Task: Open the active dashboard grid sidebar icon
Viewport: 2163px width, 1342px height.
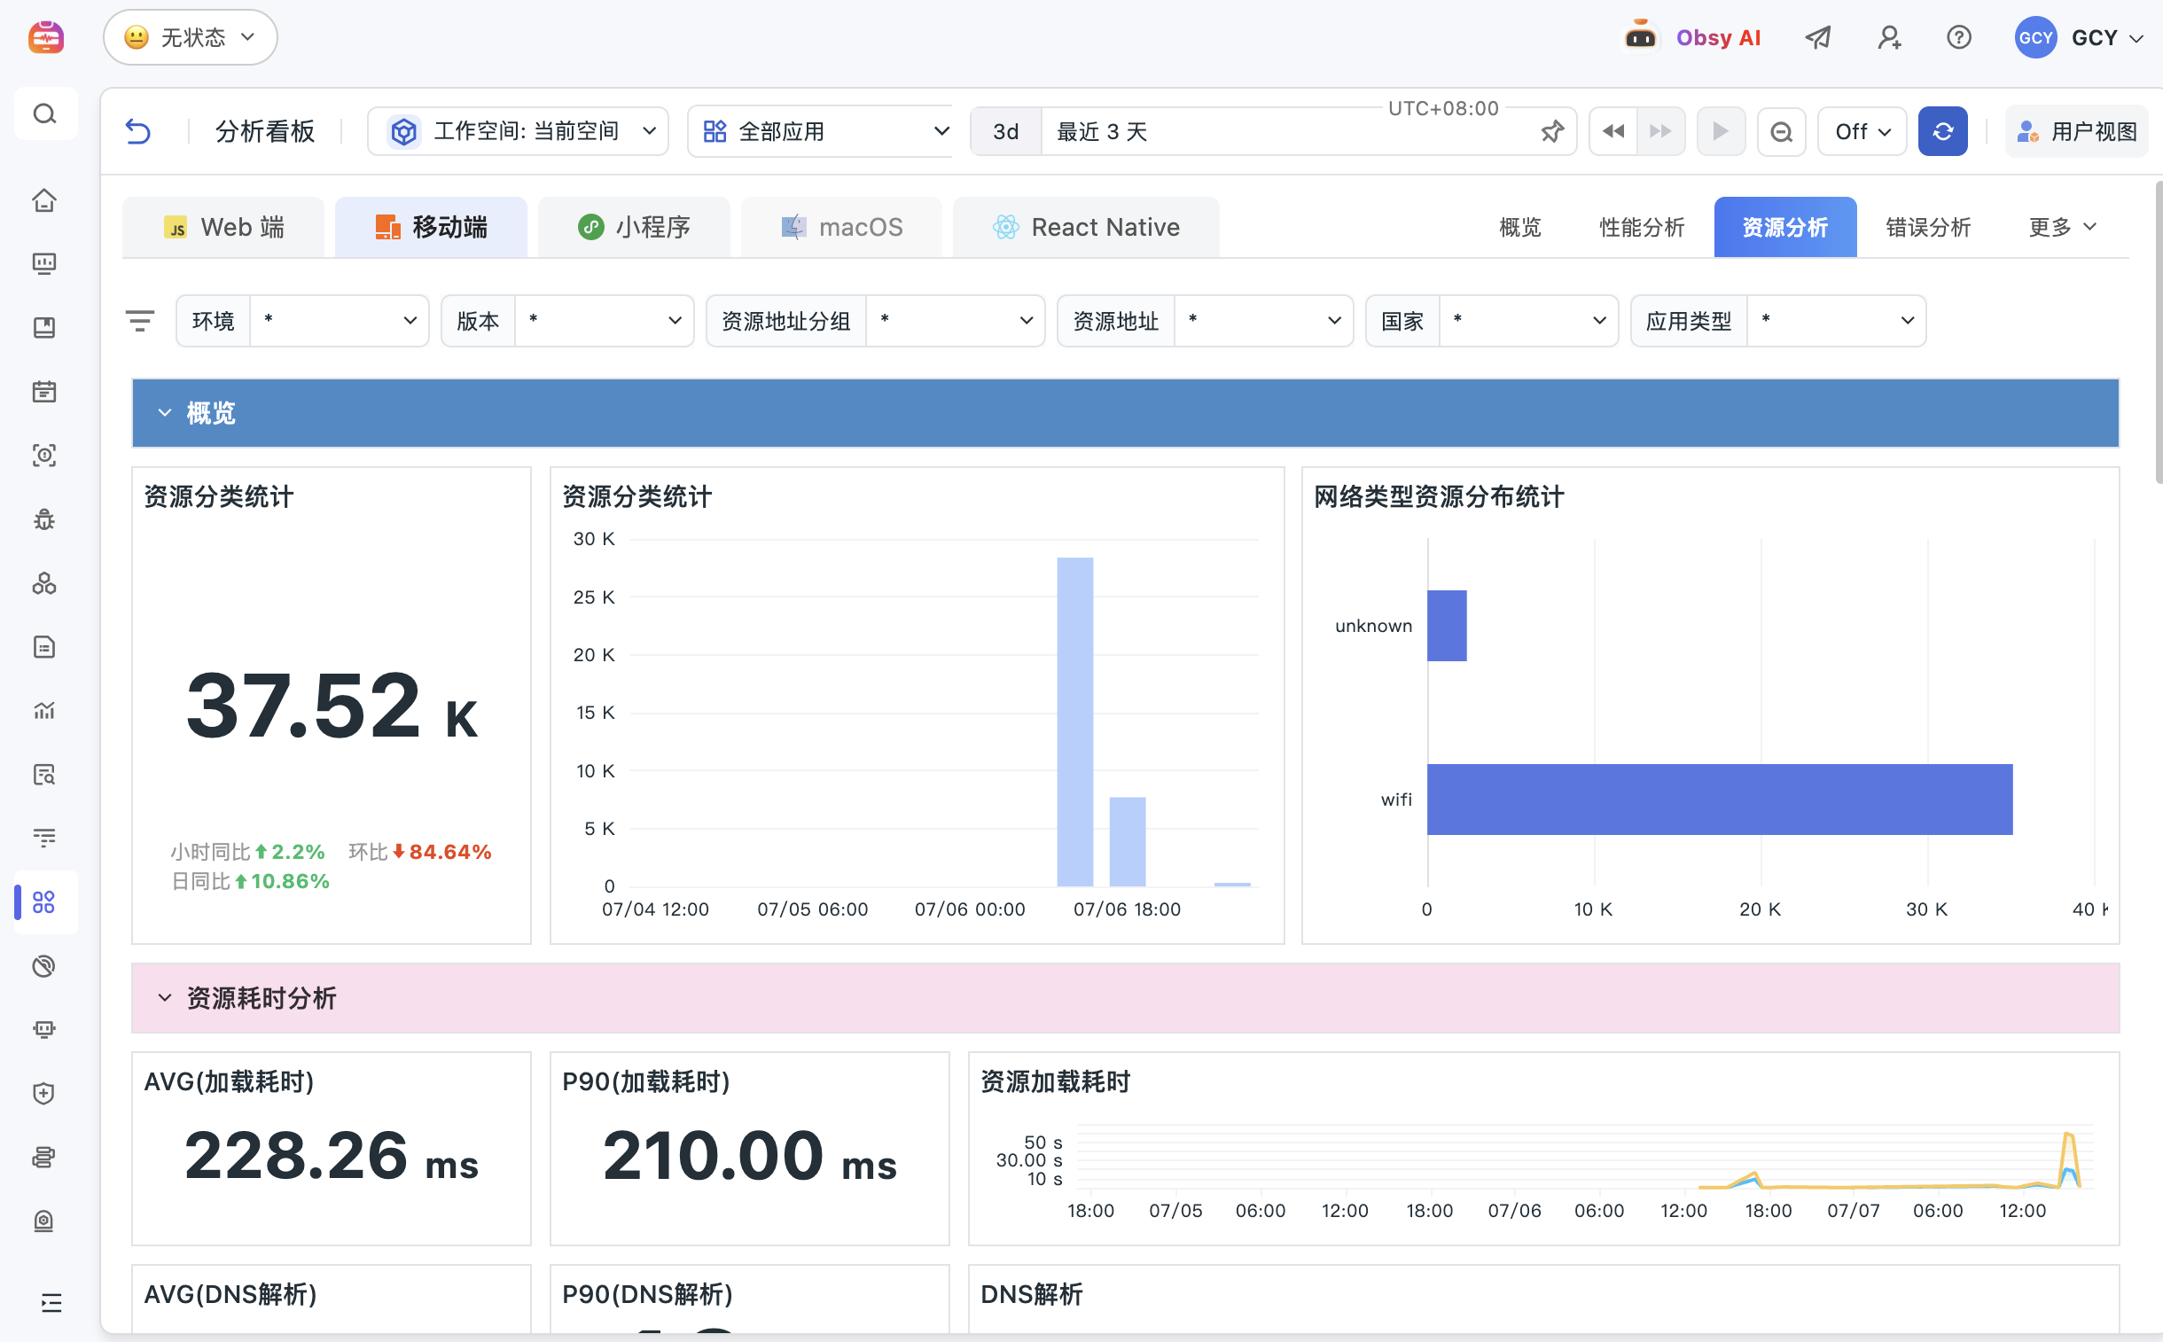Action: pos(44,902)
